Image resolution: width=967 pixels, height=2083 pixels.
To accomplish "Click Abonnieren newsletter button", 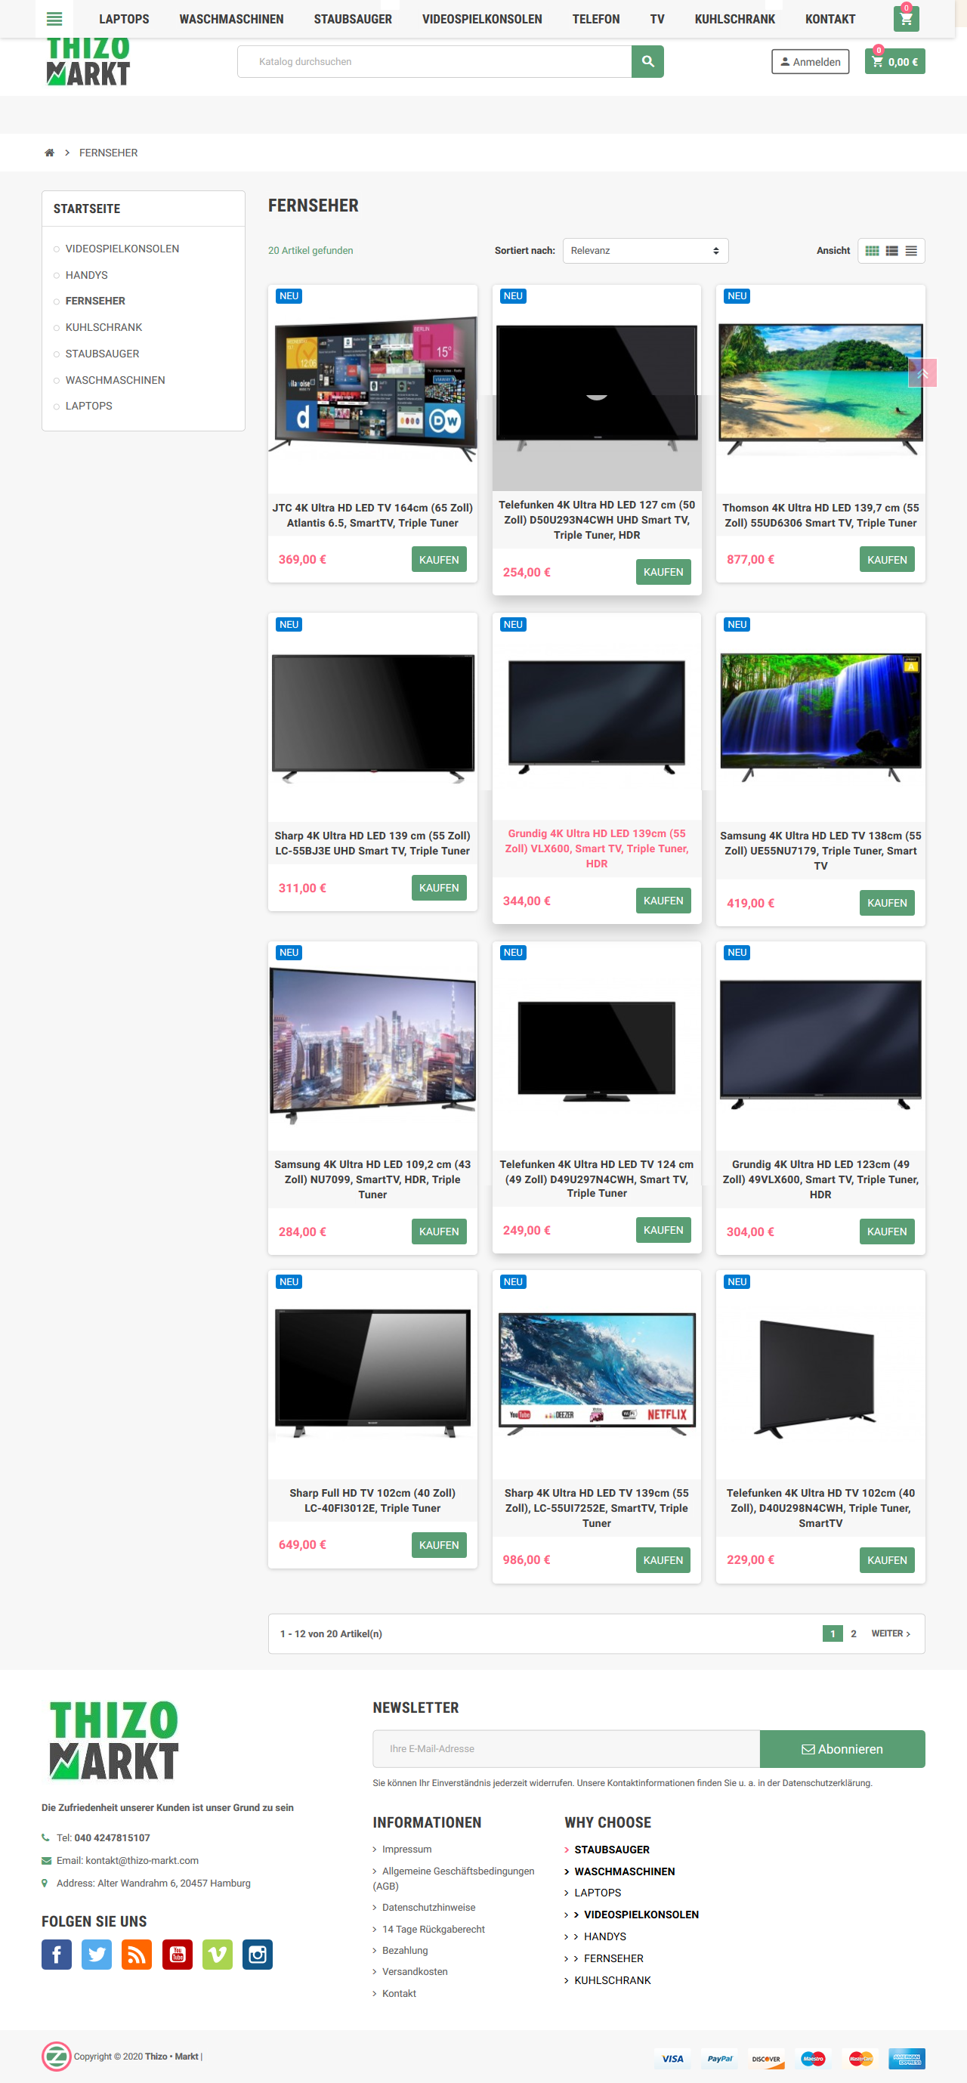I will click(x=842, y=1749).
